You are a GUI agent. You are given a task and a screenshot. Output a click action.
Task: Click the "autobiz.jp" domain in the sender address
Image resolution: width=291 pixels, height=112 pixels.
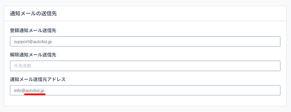(35, 91)
